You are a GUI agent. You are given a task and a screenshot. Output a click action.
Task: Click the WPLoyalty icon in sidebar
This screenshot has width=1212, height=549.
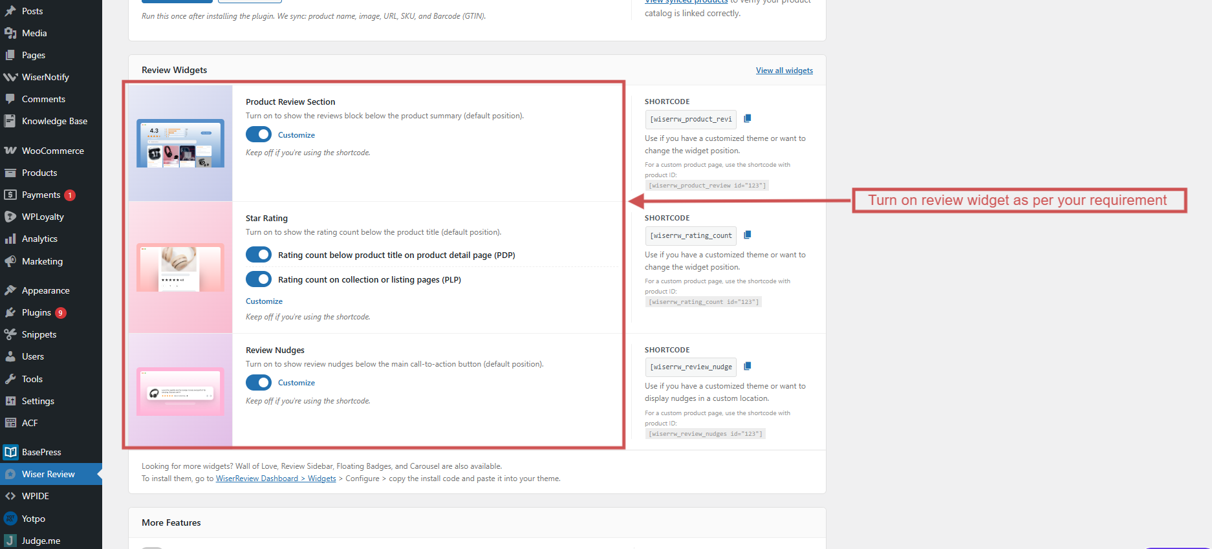[x=10, y=217]
